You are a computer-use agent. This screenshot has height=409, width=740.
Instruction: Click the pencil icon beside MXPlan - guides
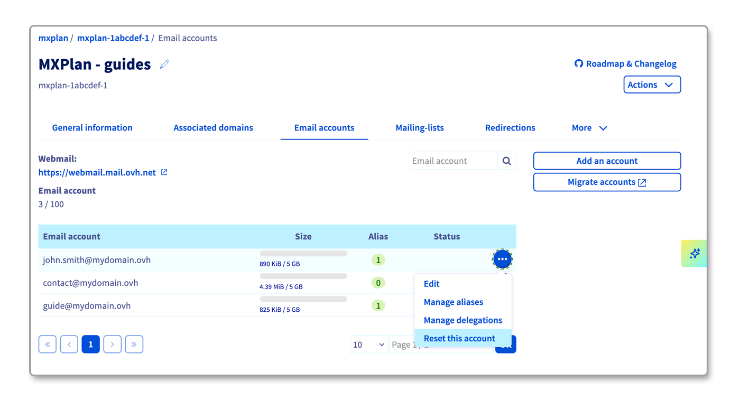click(x=164, y=64)
